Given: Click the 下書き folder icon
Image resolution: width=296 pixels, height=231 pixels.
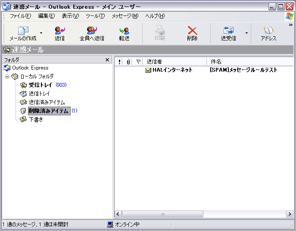Looking at the screenshot, I should coord(23,120).
